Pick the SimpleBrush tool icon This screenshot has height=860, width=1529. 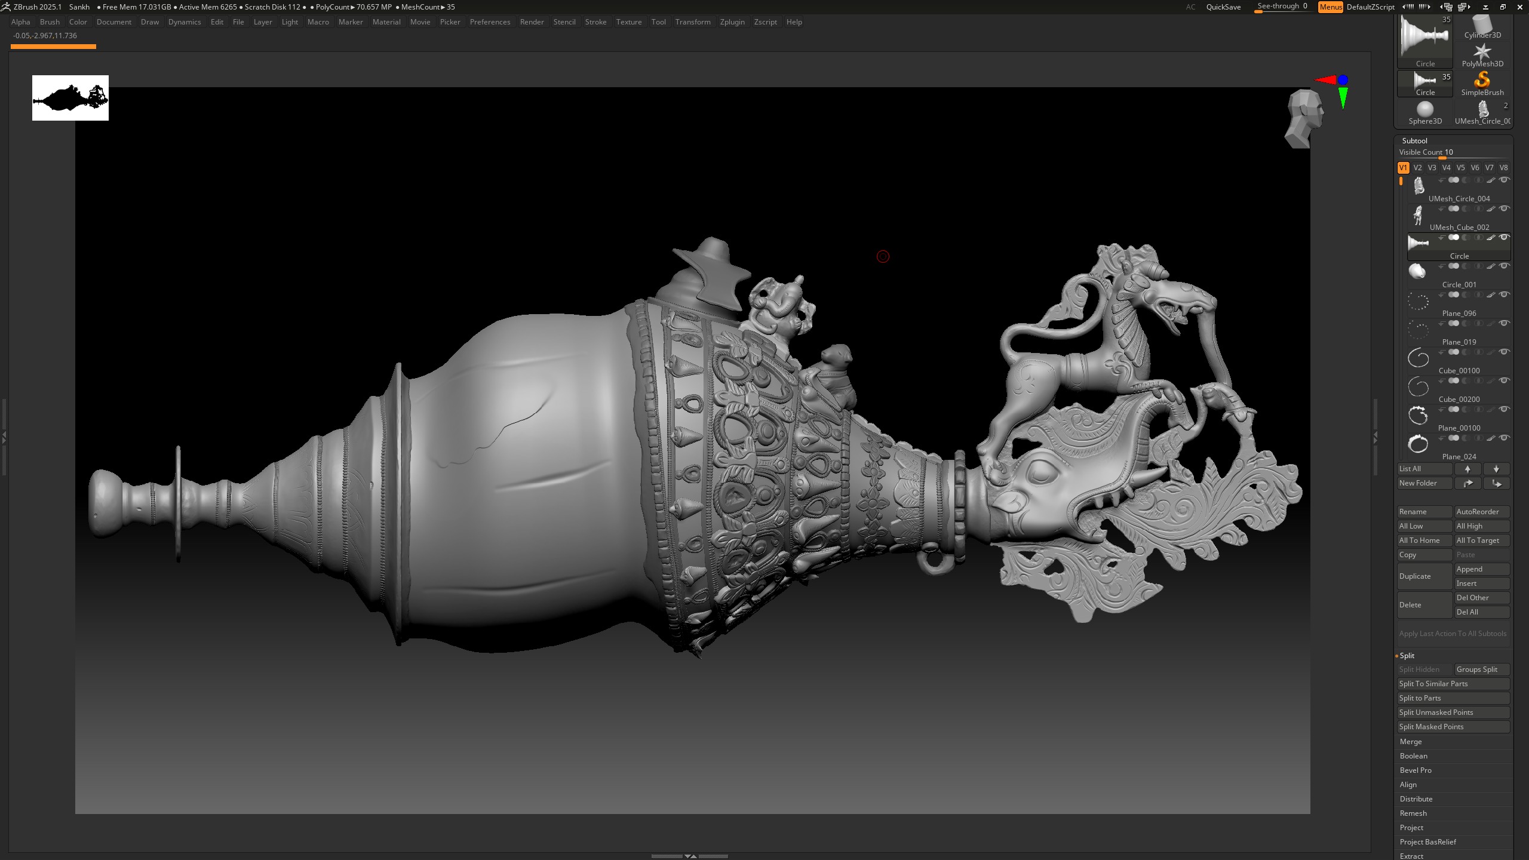pyautogui.click(x=1482, y=84)
